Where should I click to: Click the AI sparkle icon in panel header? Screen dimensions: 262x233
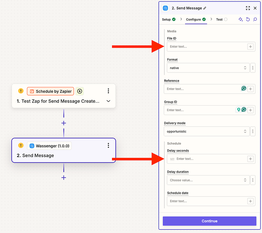pyautogui.click(x=241, y=20)
